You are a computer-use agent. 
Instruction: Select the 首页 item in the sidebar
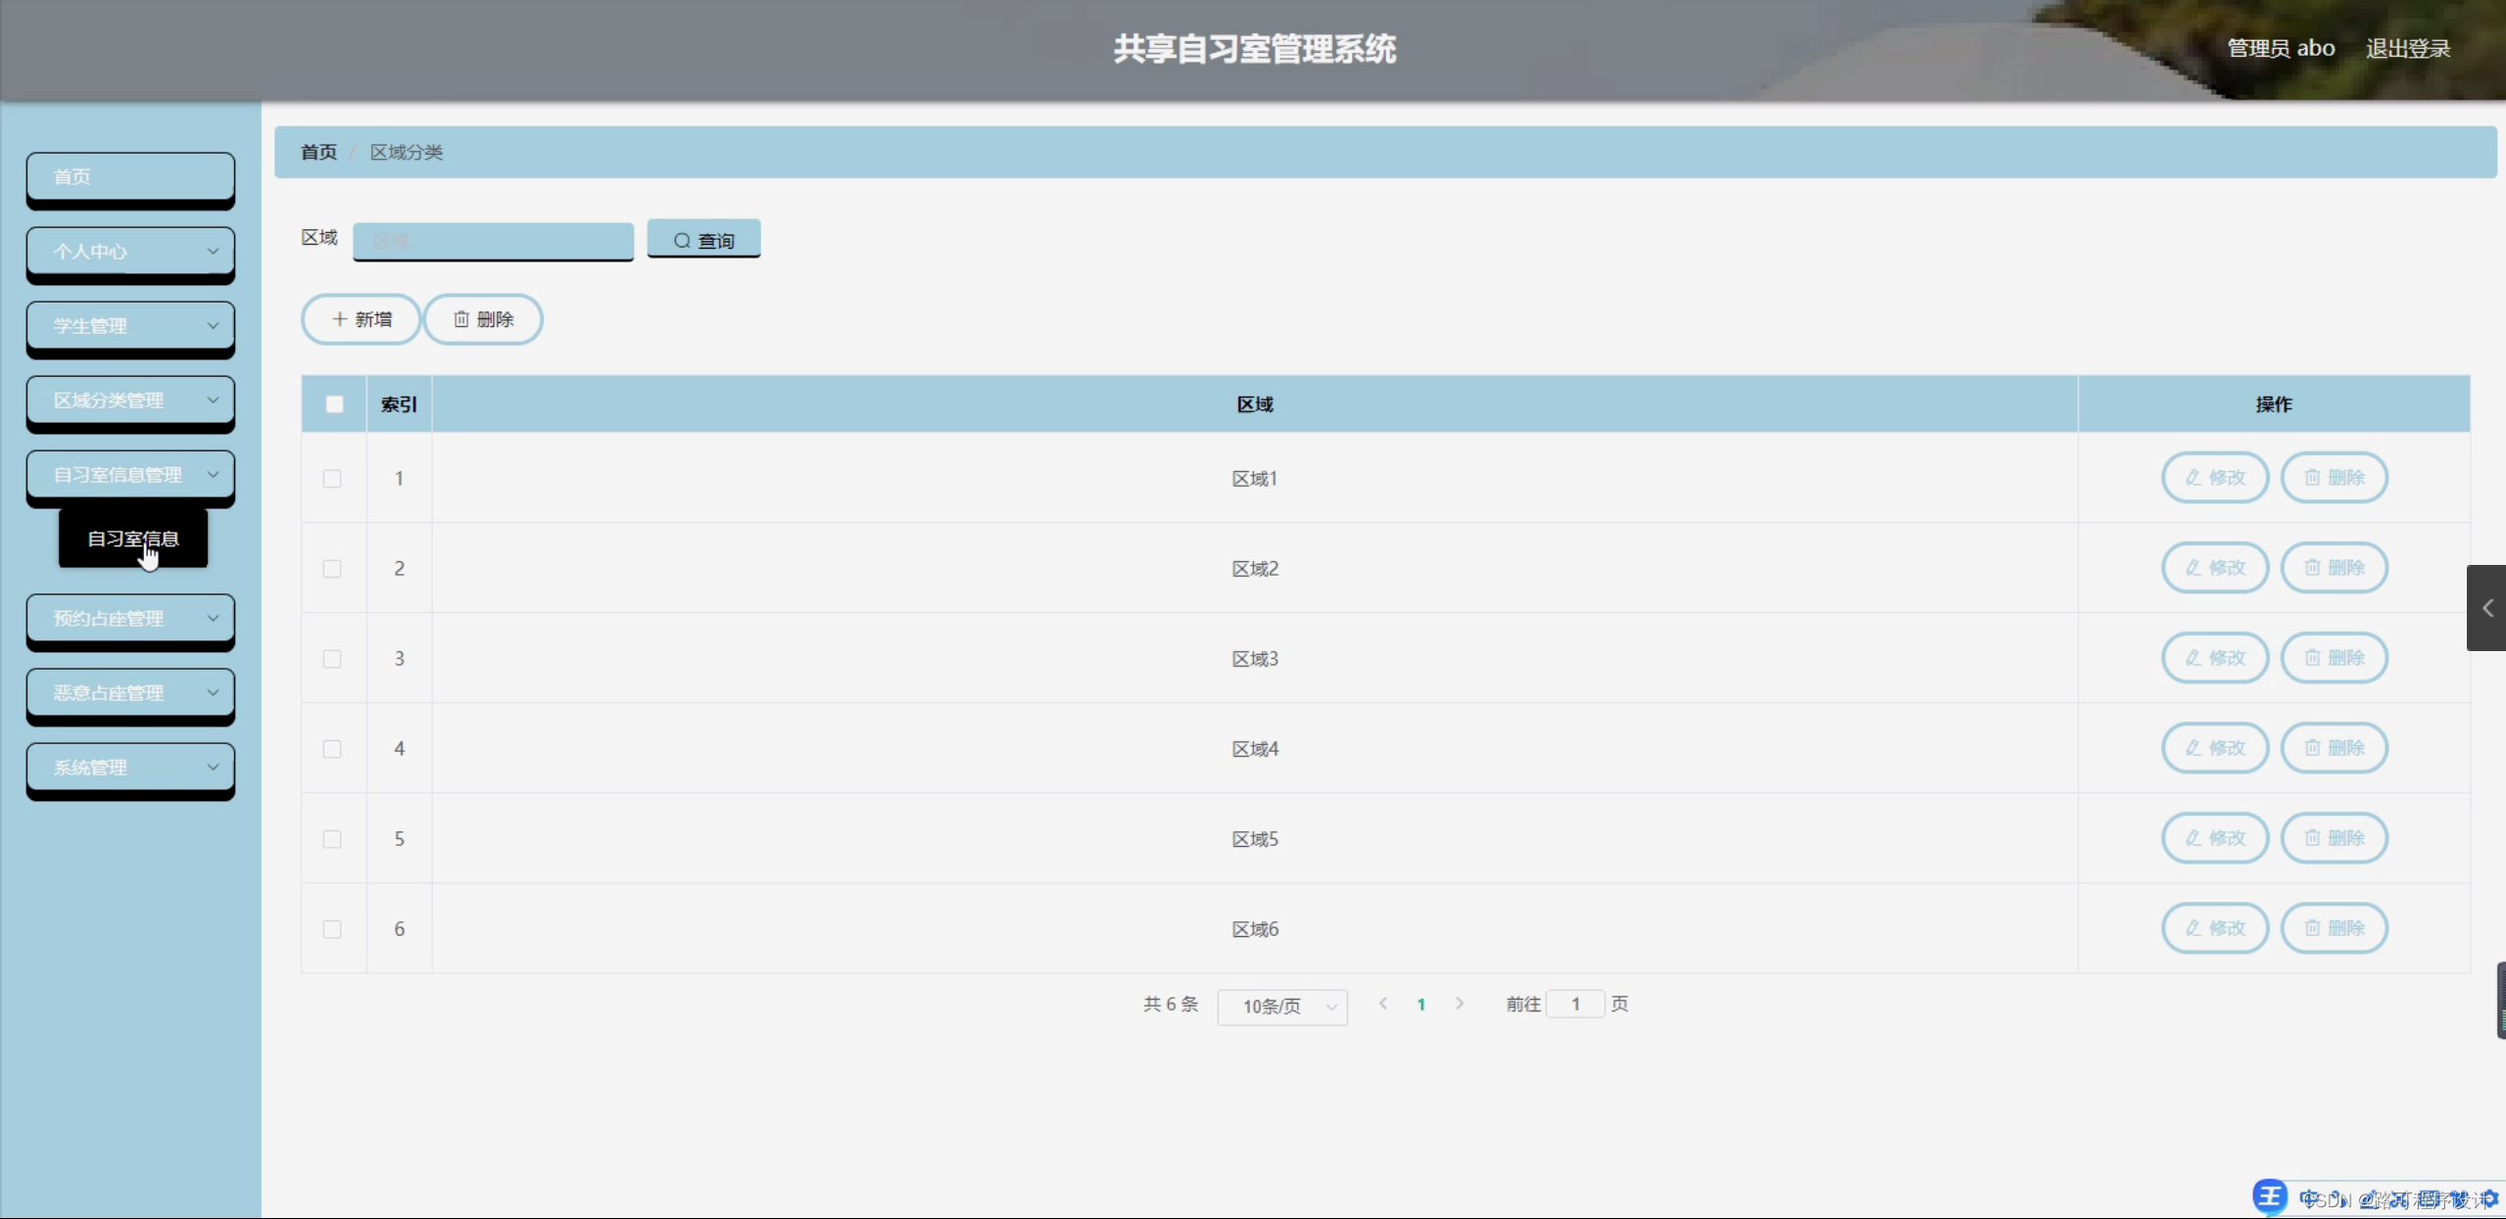coord(130,177)
